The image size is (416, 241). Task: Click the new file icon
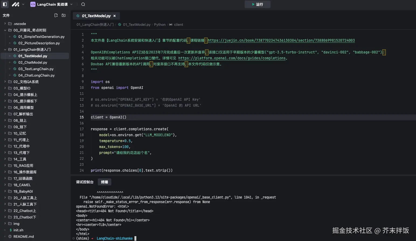point(56,15)
